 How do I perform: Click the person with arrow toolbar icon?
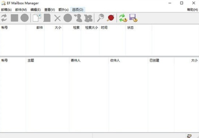coord(78,18)
